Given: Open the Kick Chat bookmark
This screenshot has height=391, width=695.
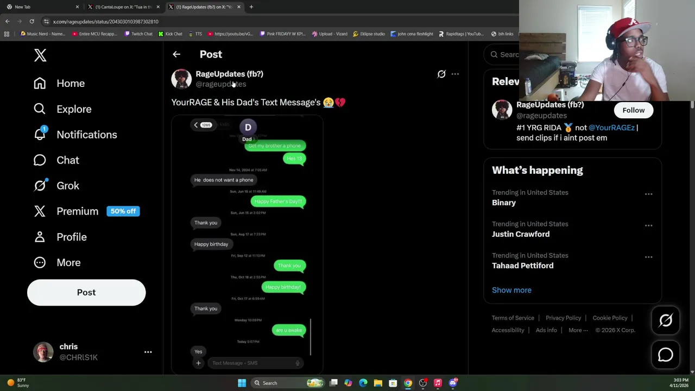Looking at the screenshot, I should pyautogui.click(x=170, y=34).
